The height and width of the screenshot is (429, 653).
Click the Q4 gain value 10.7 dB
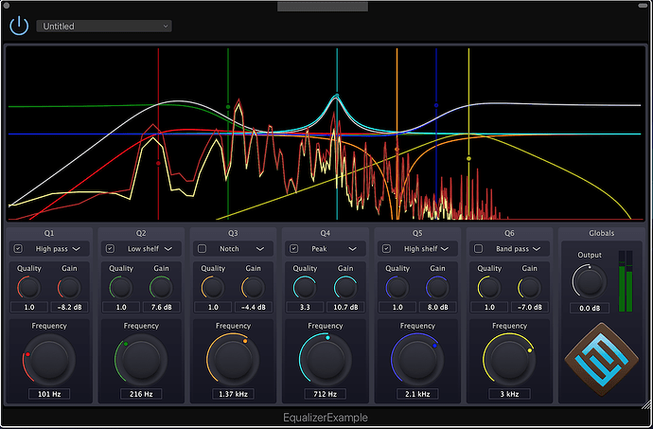(344, 307)
